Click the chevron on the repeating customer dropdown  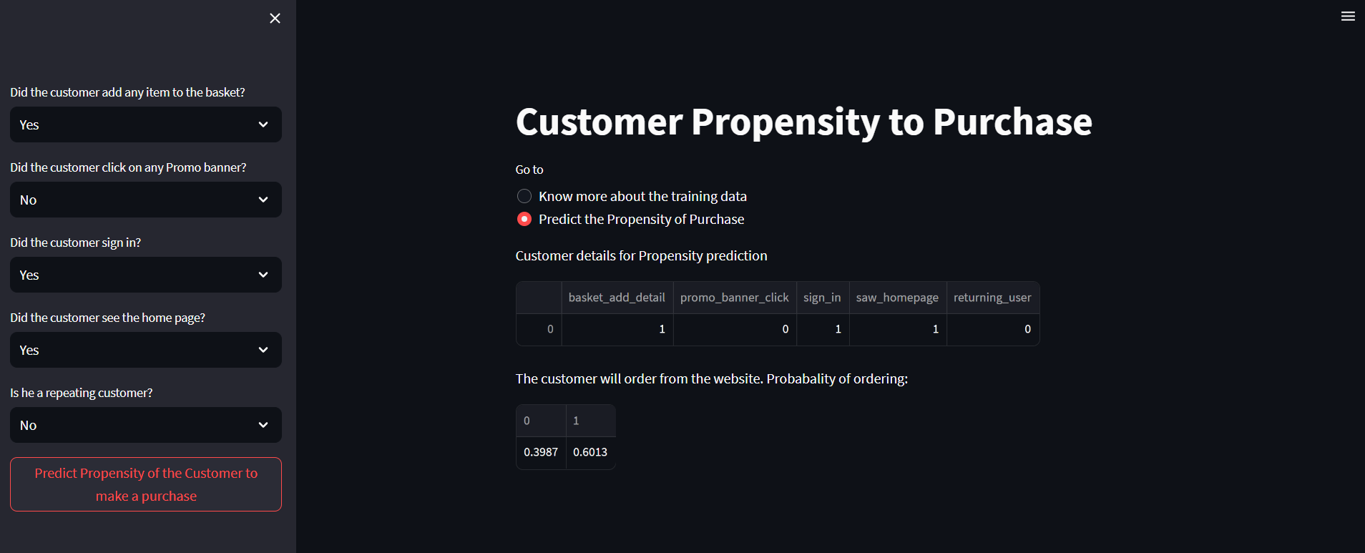coord(263,425)
